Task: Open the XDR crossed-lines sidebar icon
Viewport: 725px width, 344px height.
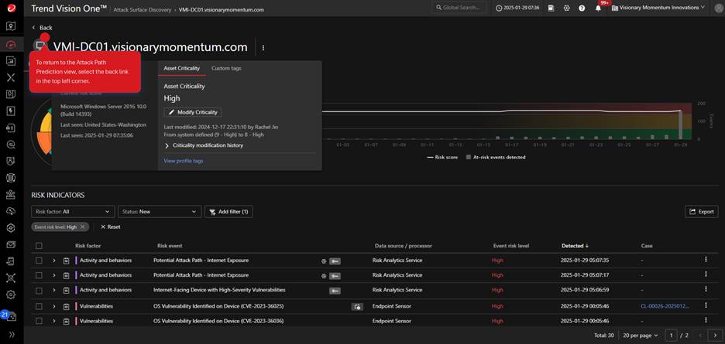Action: coord(11,77)
